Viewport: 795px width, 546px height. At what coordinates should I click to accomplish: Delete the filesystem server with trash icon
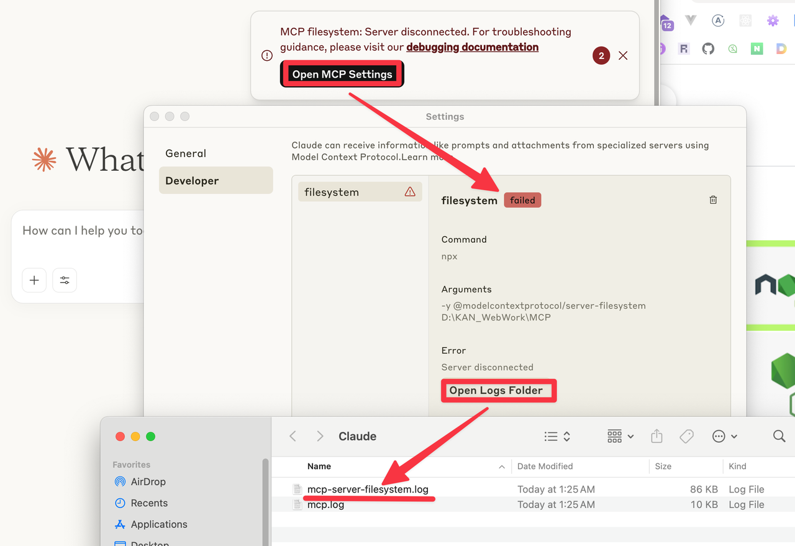pyautogui.click(x=713, y=199)
